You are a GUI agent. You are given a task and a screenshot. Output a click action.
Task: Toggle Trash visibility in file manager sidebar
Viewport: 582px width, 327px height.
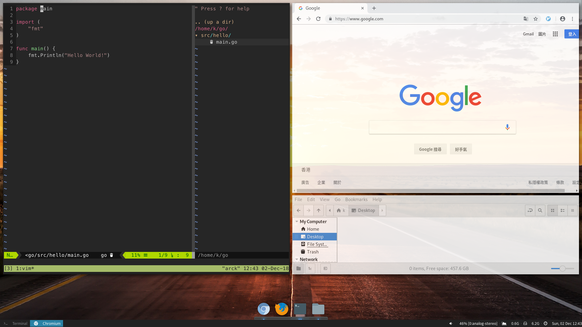(x=312, y=252)
